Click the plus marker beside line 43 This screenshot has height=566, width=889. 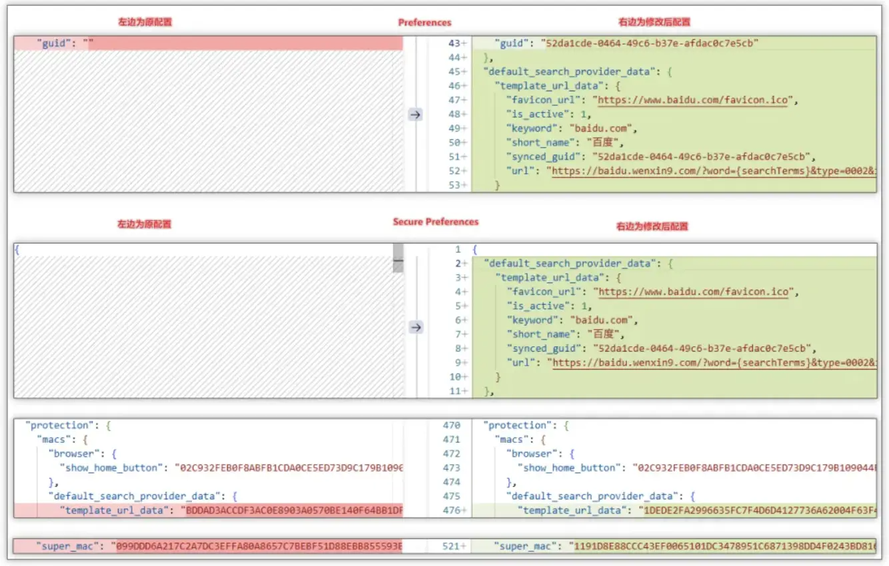click(x=464, y=43)
